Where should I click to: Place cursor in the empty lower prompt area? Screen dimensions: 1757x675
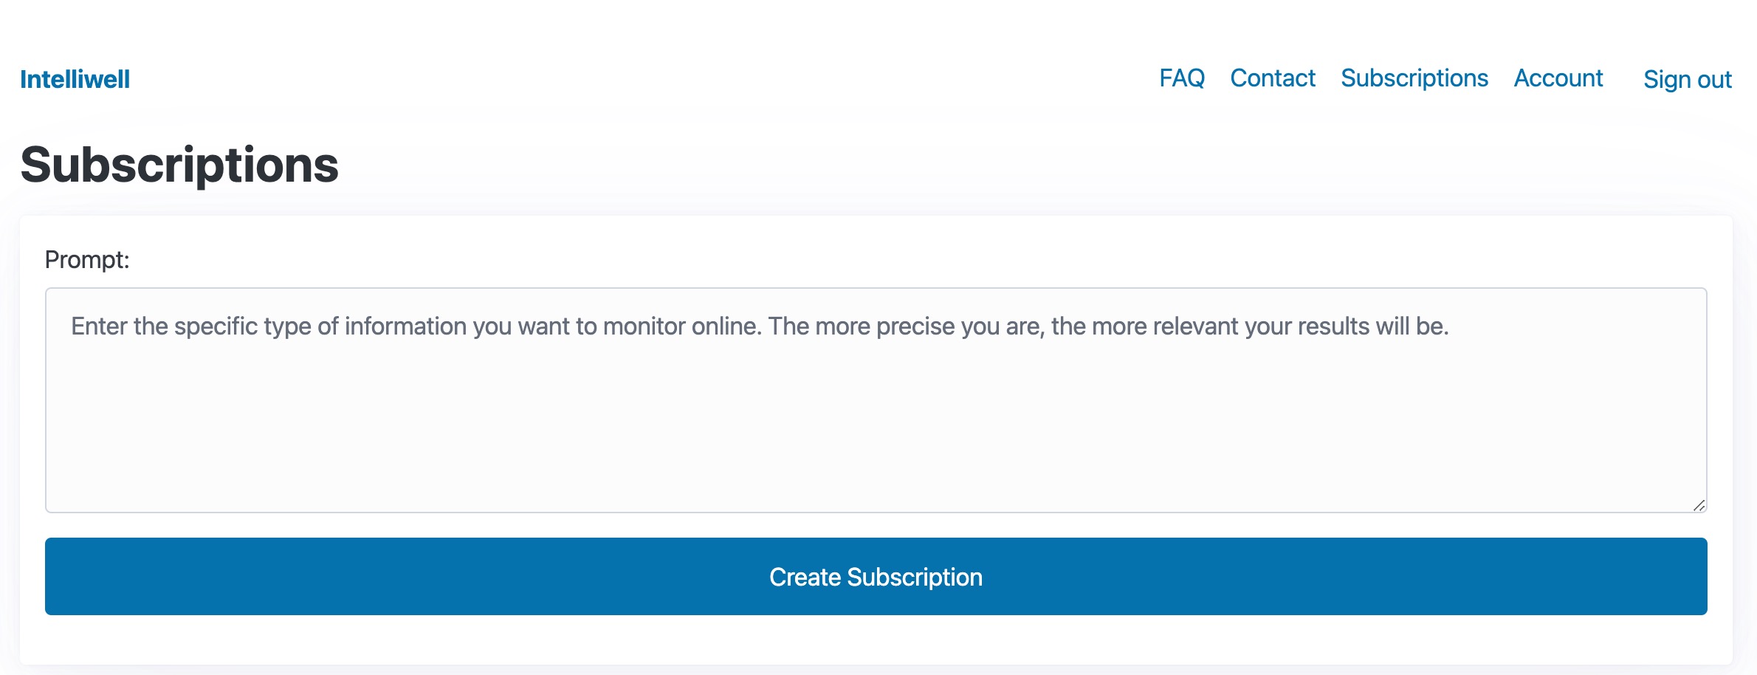tap(876, 436)
